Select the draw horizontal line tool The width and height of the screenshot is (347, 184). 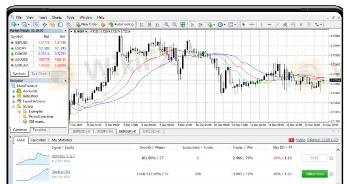270,24
